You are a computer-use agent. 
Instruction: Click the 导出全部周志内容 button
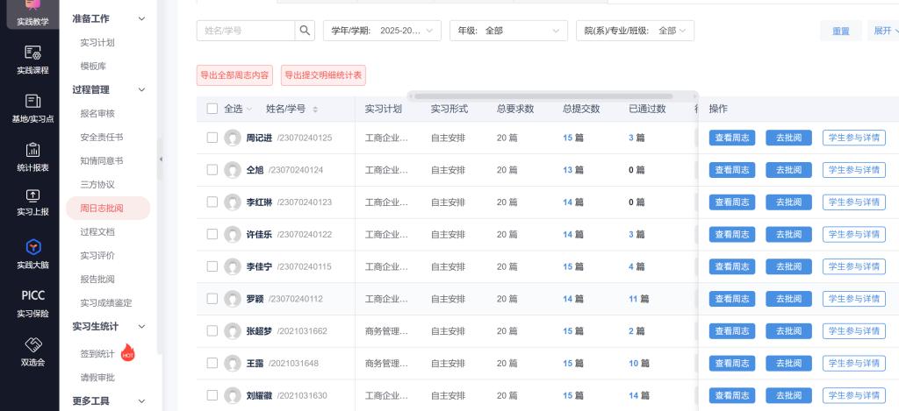tap(234, 75)
